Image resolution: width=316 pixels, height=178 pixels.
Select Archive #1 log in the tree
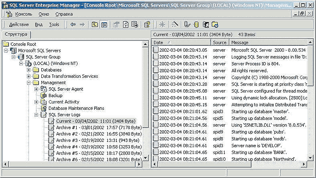pos(95,128)
